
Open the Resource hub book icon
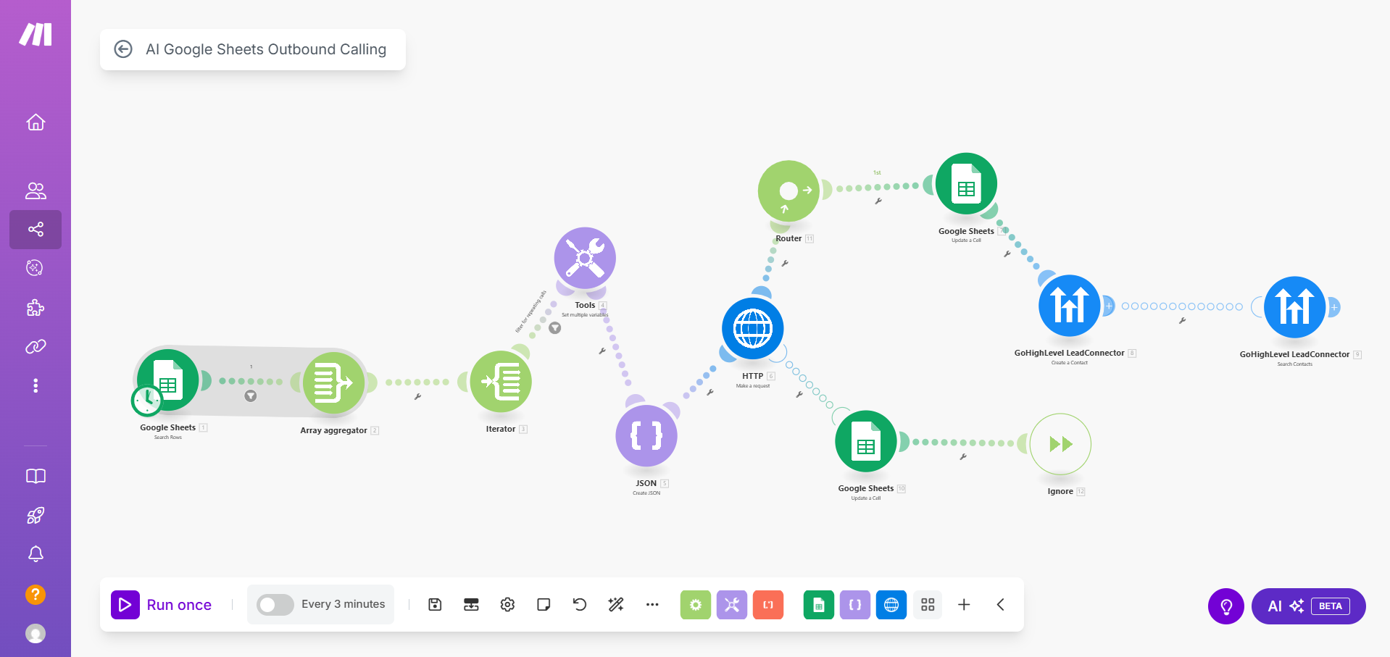tap(36, 476)
